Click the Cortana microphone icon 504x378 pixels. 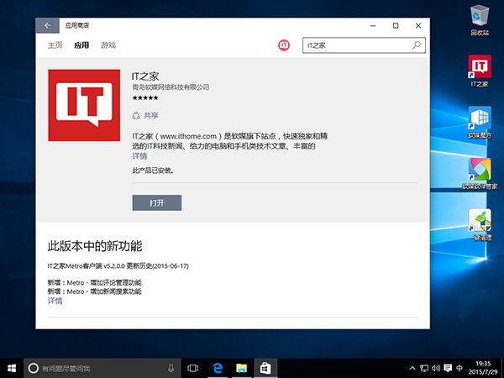pos(171,368)
